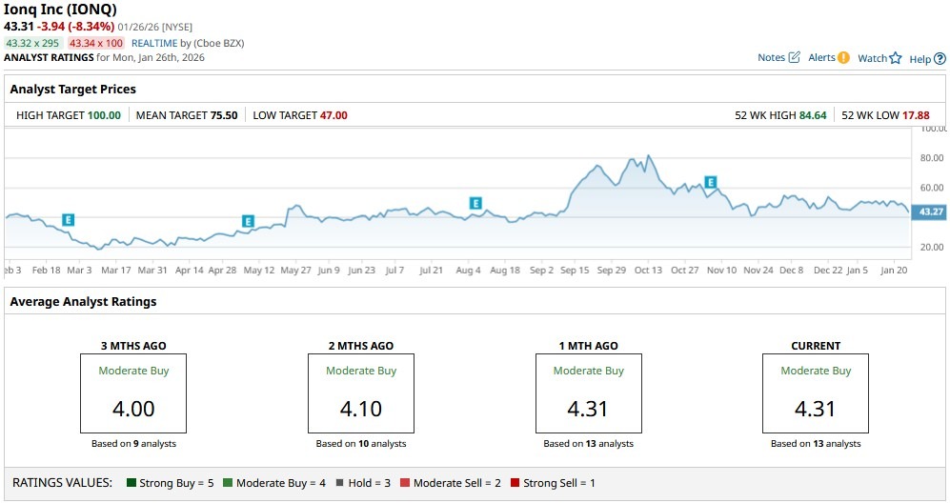Click the 52 week high 84.64
Viewport: 950px width, 503px height.
[x=813, y=115]
